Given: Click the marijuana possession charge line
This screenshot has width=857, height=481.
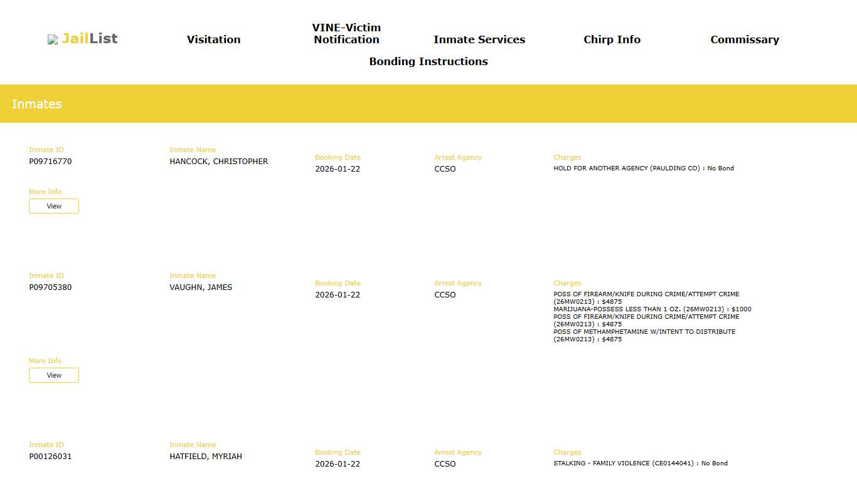Looking at the screenshot, I should point(652,309).
